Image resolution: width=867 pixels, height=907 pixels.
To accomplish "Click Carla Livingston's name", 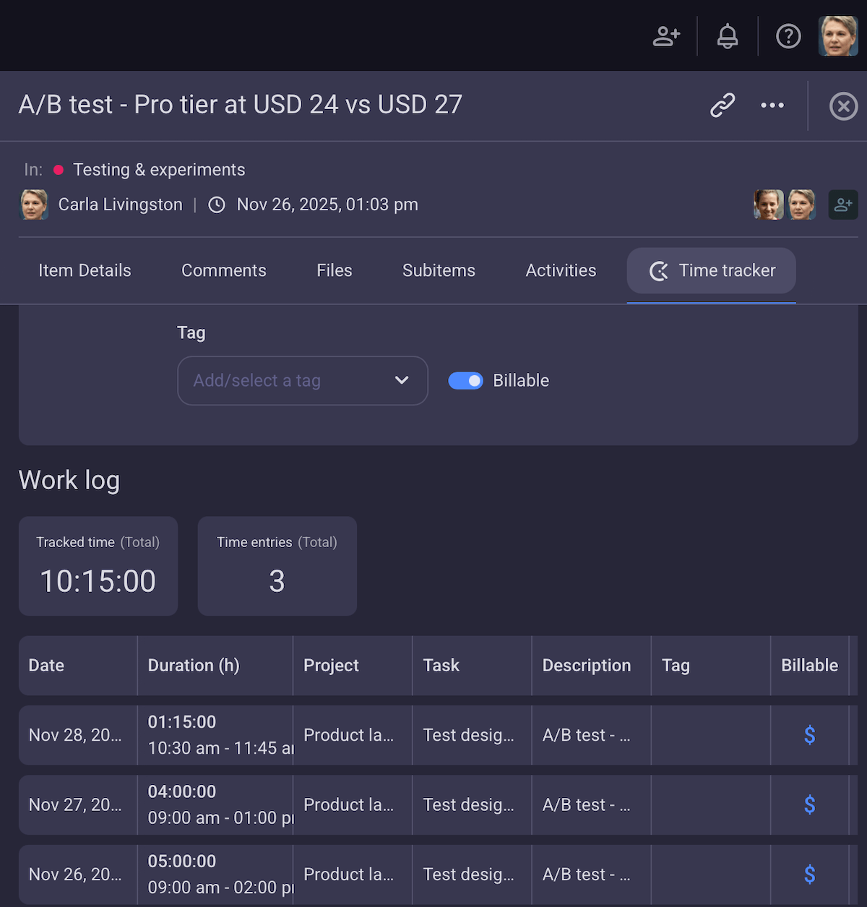I will pyautogui.click(x=120, y=205).
